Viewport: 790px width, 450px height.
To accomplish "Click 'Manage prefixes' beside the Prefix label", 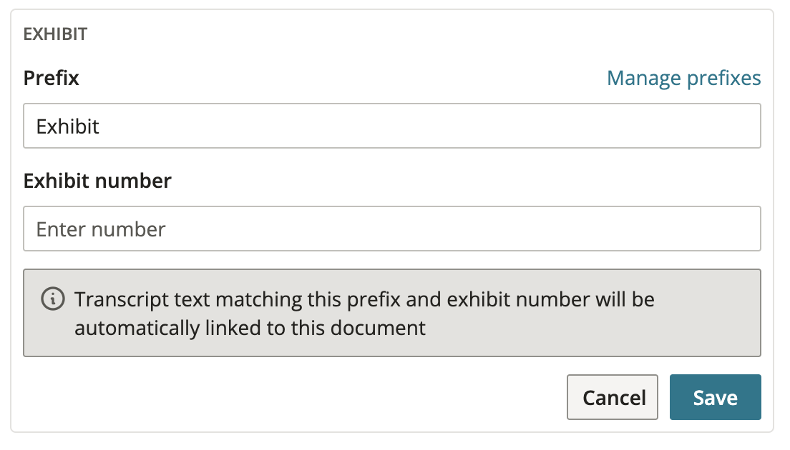I will (683, 78).
